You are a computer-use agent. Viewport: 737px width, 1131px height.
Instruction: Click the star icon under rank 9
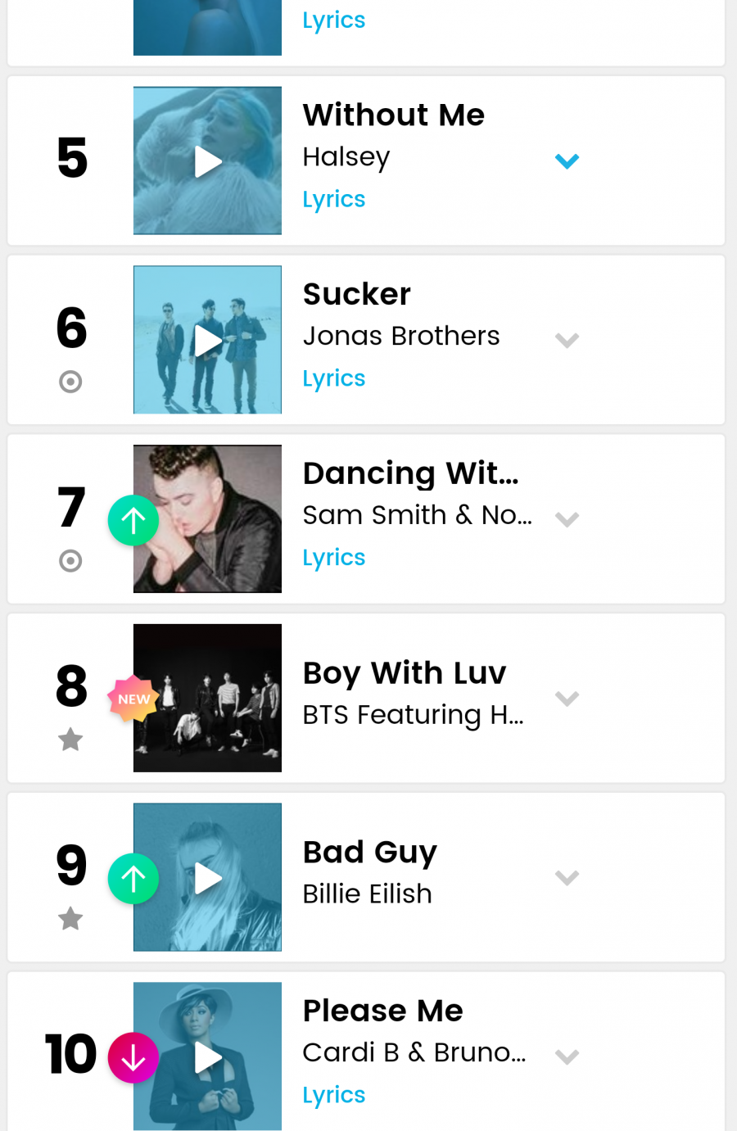(x=71, y=918)
